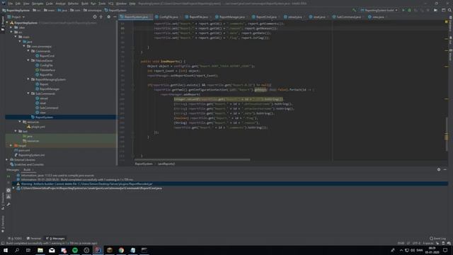Toggle the Messages tool window button
This screenshot has height=255, width=453.
(x=55, y=239)
